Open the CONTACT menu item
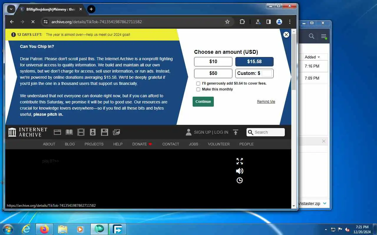 click(x=171, y=144)
